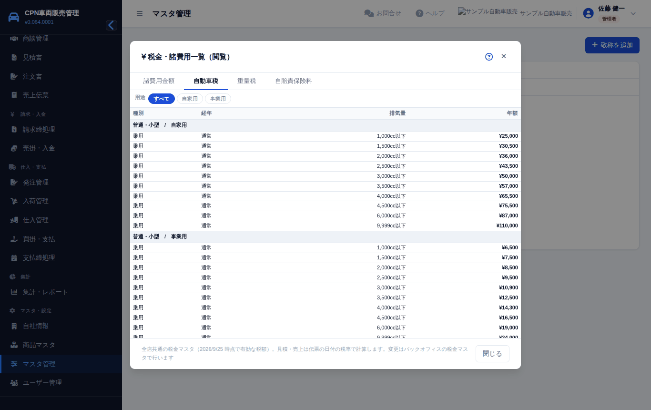Open 商品マスタ in the sidebar
Image resolution: width=651 pixels, height=410 pixels.
(61, 345)
